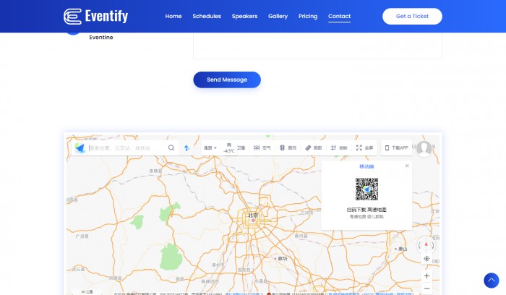
Task: Click the map compass control
Action: point(426,244)
